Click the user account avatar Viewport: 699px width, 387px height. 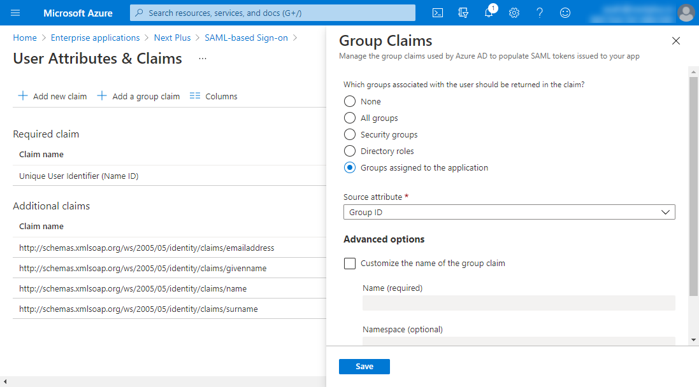point(686,13)
